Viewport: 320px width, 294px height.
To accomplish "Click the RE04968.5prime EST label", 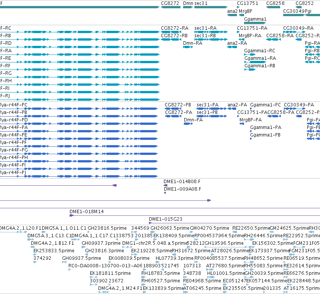I will (202, 281).
